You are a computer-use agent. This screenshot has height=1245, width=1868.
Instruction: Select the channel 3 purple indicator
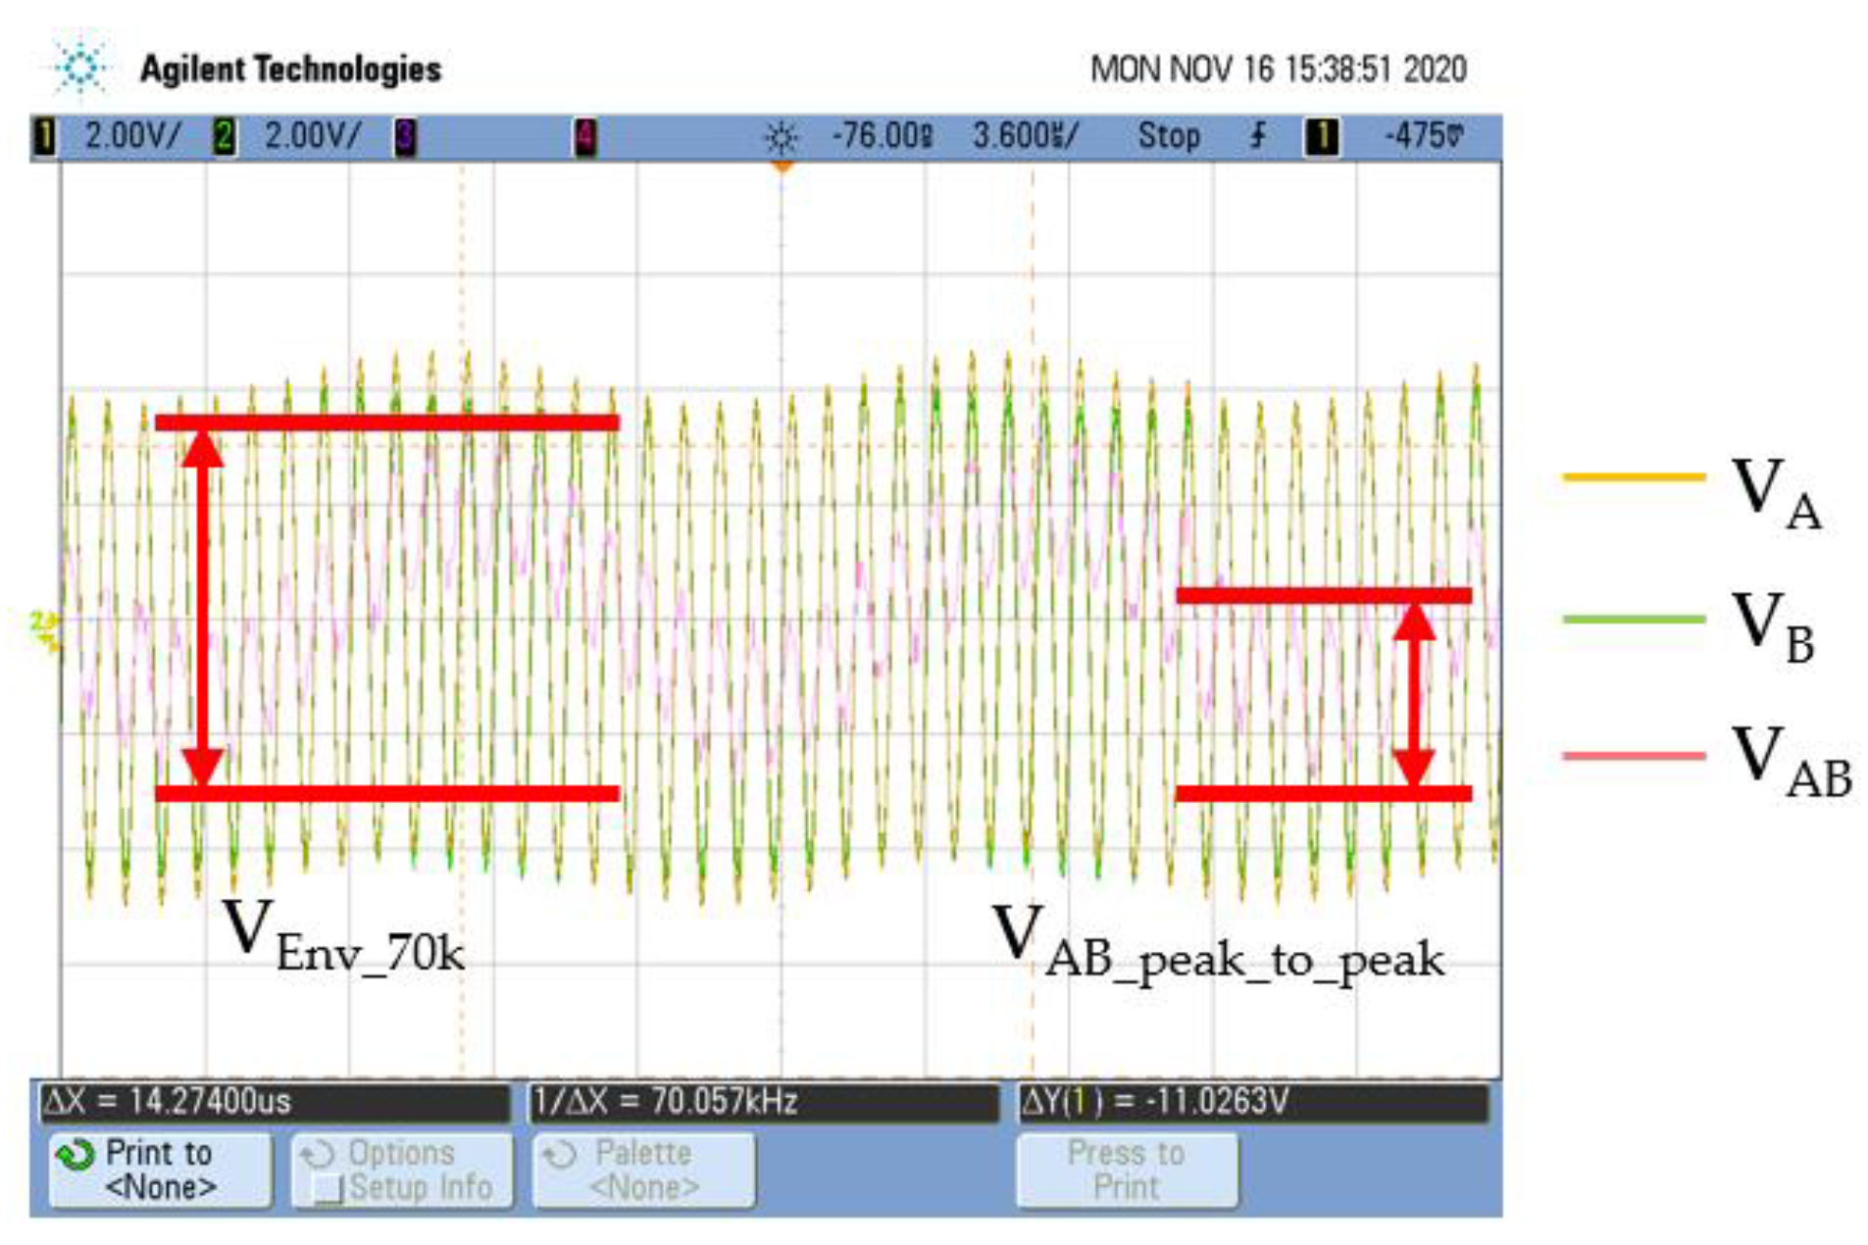405,136
